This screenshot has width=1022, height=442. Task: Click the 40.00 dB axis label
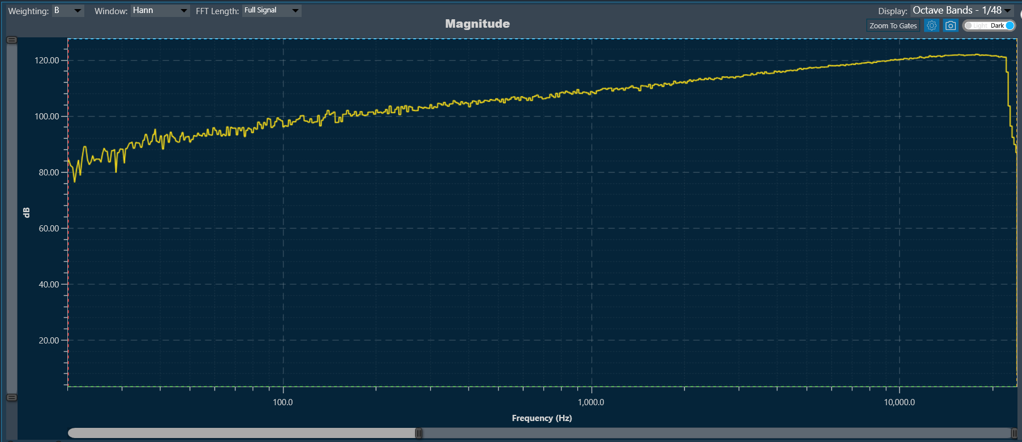49,285
